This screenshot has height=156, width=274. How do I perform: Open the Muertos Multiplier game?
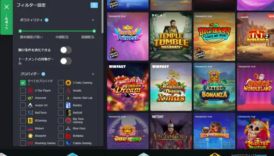[256, 131]
